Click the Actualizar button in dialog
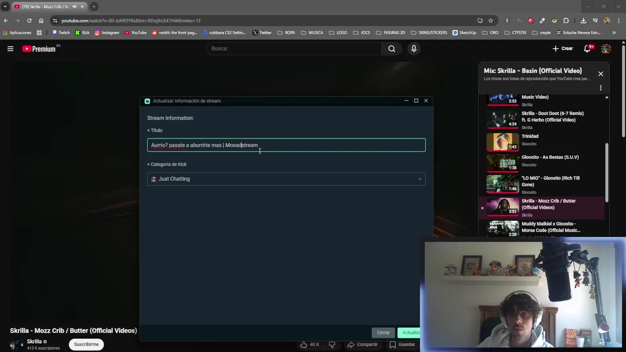Viewport: 626px width, 352px height. click(410, 332)
